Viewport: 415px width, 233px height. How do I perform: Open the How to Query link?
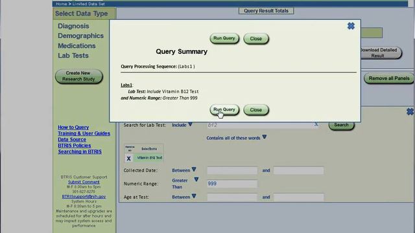click(73, 128)
